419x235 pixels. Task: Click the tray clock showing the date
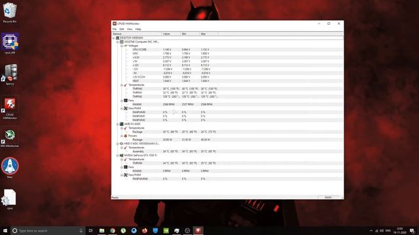click(x=400, y=230)
